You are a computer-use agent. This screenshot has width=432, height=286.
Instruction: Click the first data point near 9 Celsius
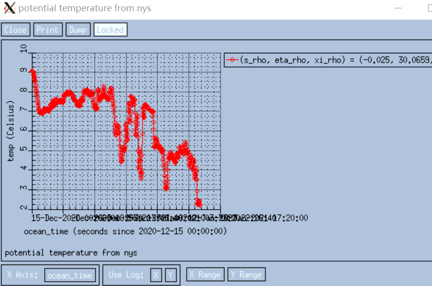point(32,71)
